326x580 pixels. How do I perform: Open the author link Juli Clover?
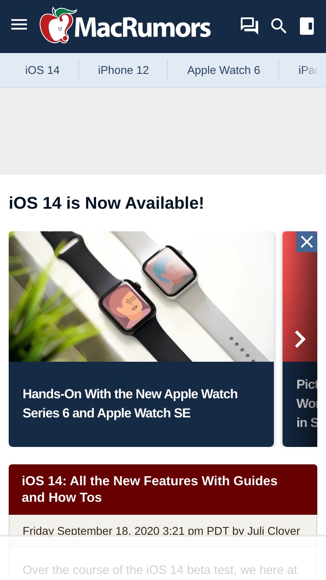pyautogui.click(x=273, y=531)
